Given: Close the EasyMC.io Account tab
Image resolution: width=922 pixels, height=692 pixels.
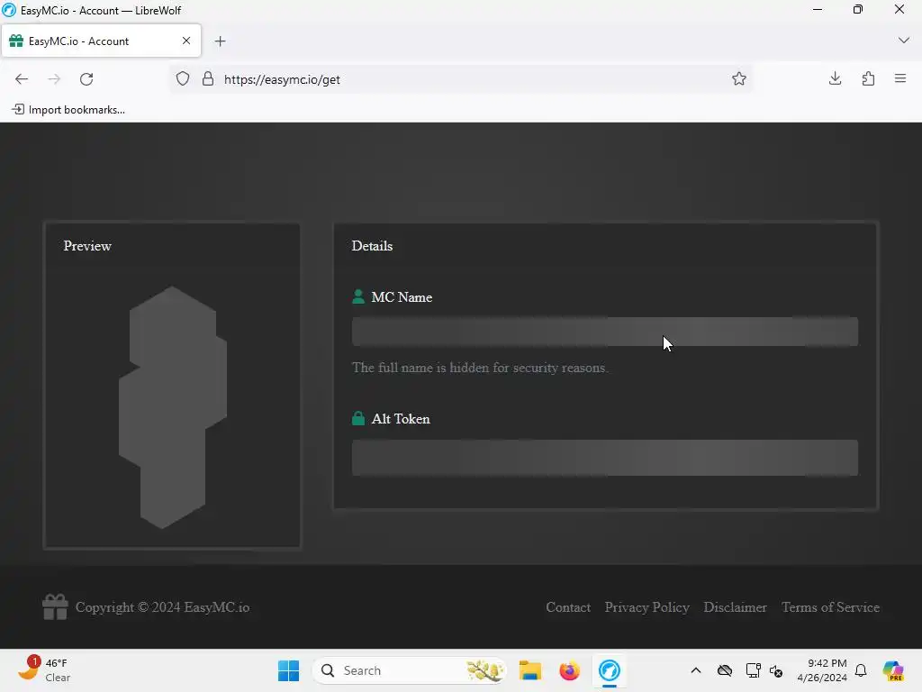Looking at the screenshot, I should tap(186, 41).
